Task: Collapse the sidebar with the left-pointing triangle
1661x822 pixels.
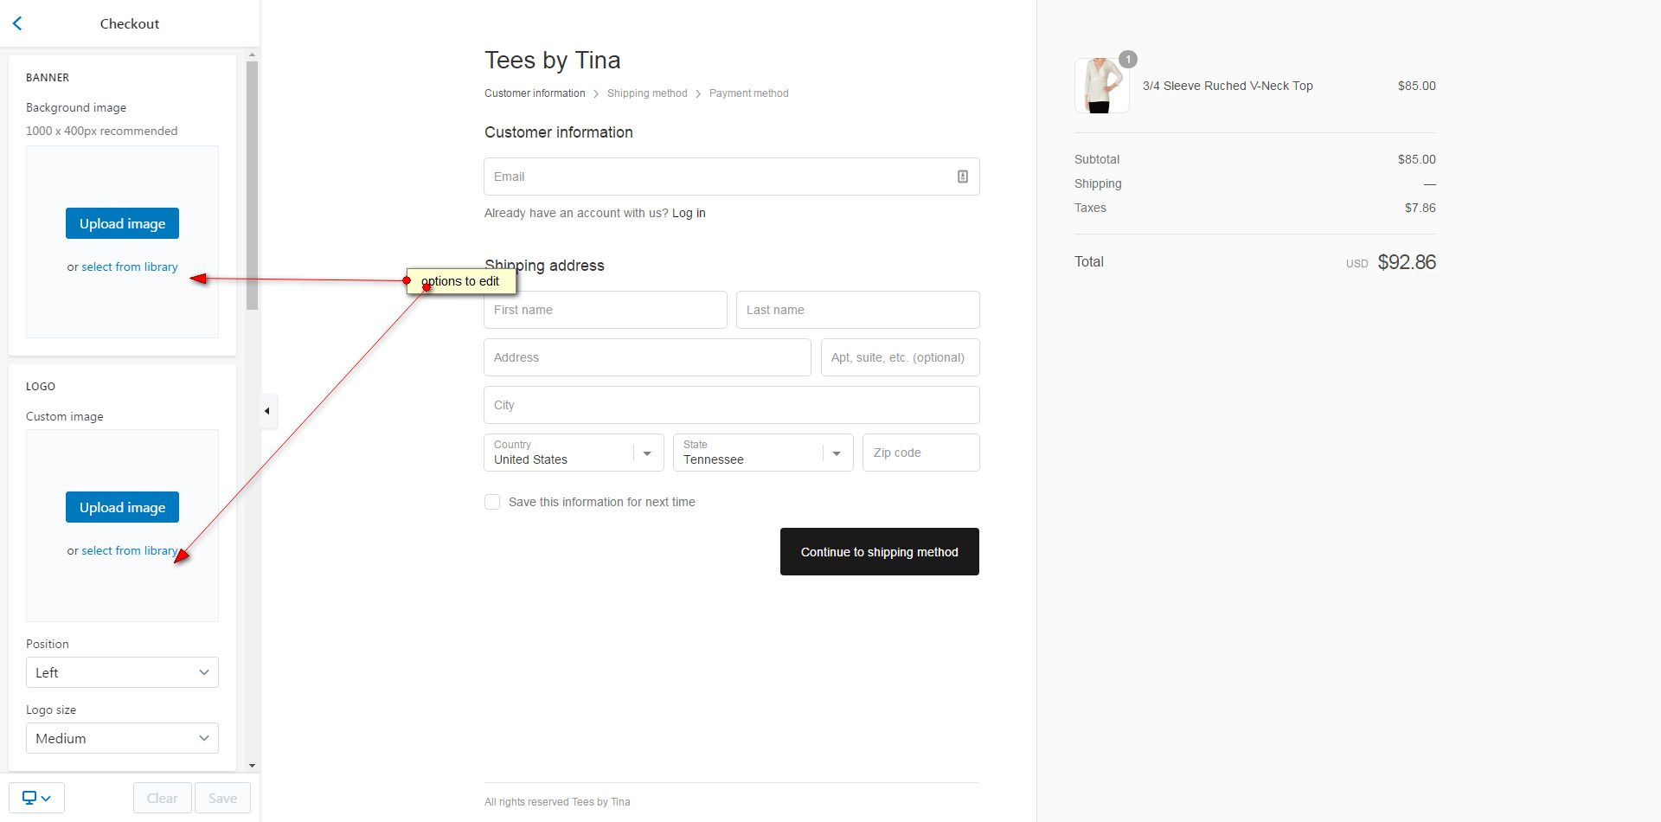Action: click(267, 411)
